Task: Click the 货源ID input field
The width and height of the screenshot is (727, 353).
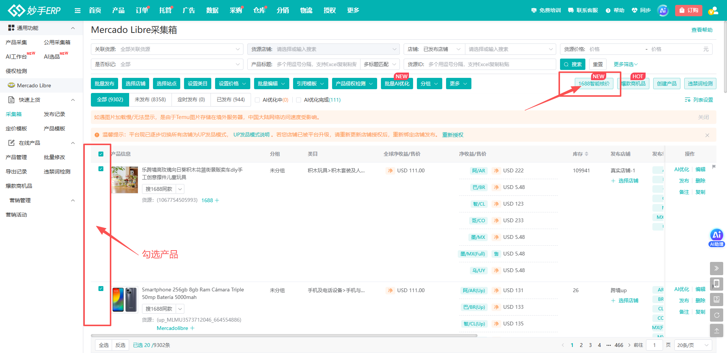Action: (491, 64)
